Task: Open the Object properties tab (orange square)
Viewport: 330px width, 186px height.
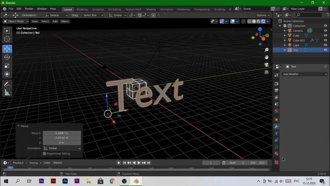Action: click(276, 119)
